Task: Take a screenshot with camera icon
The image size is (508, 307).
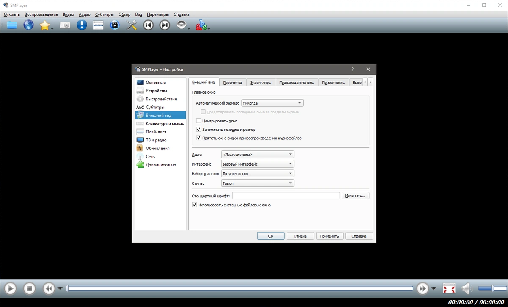Action: (x=65, y=25)
